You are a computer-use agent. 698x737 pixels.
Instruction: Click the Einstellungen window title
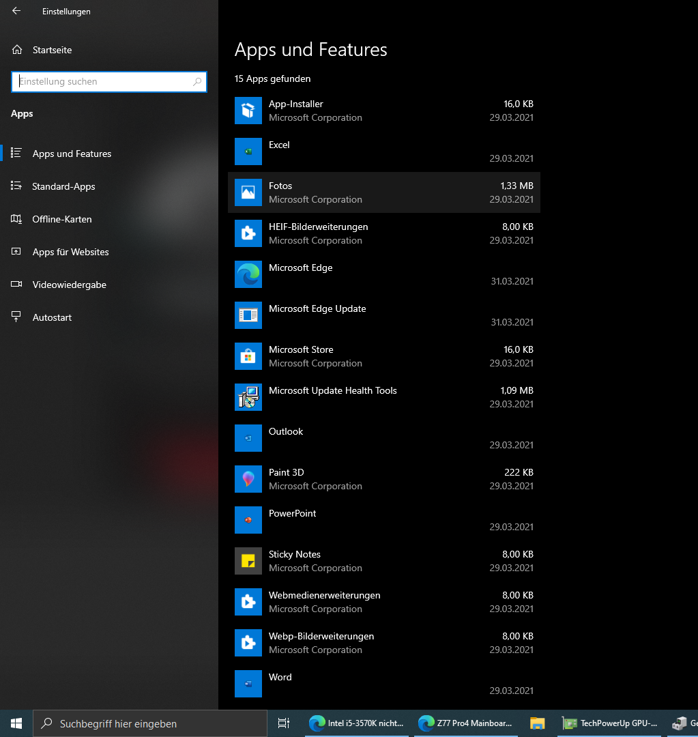(66, 12)
